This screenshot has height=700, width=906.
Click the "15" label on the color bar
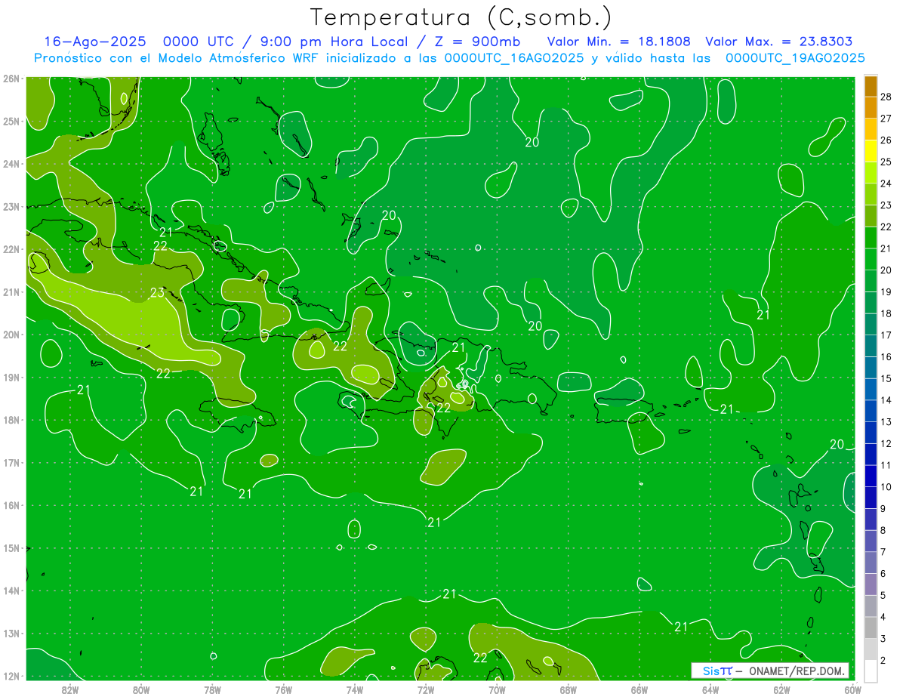click(886, 378)
